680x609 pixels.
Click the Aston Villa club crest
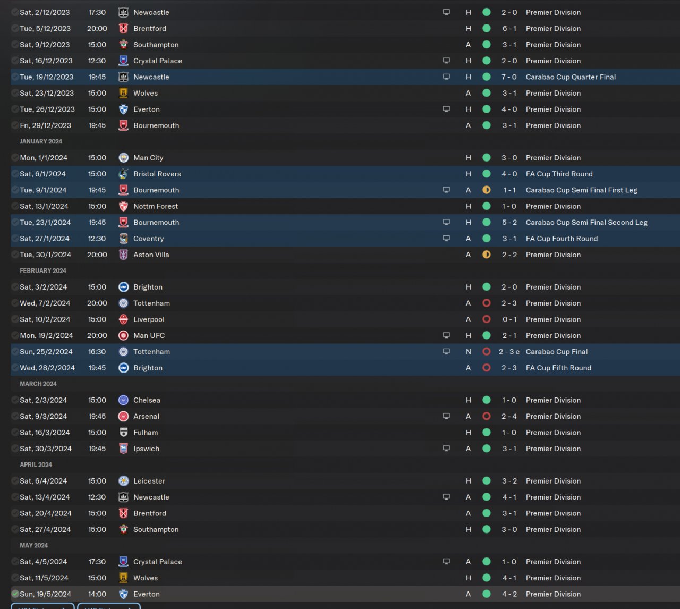123,255
